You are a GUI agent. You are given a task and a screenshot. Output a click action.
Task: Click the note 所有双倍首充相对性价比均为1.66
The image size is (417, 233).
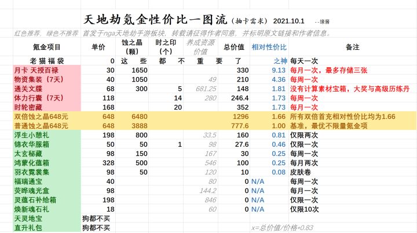(x=343, y=116)
